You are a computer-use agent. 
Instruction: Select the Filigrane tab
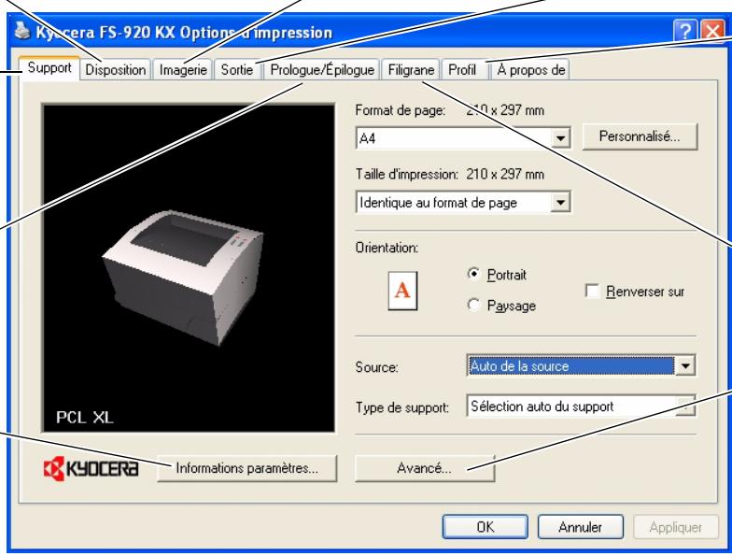pyautogui.click(x=411, y=70)
